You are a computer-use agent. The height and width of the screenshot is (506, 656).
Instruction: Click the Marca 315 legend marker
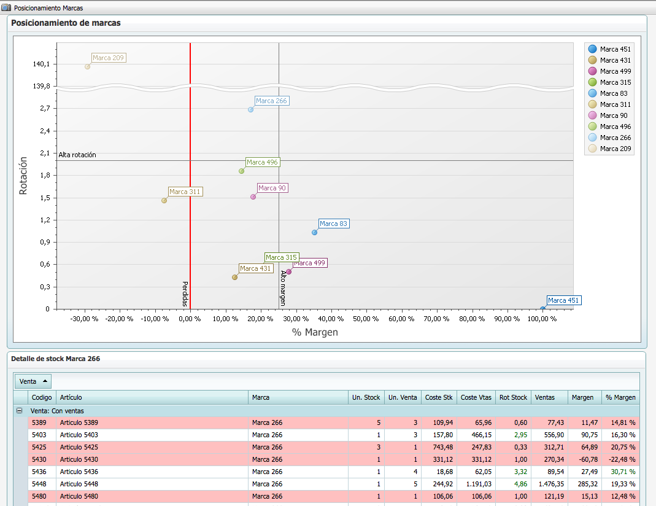tap(592, 82)
